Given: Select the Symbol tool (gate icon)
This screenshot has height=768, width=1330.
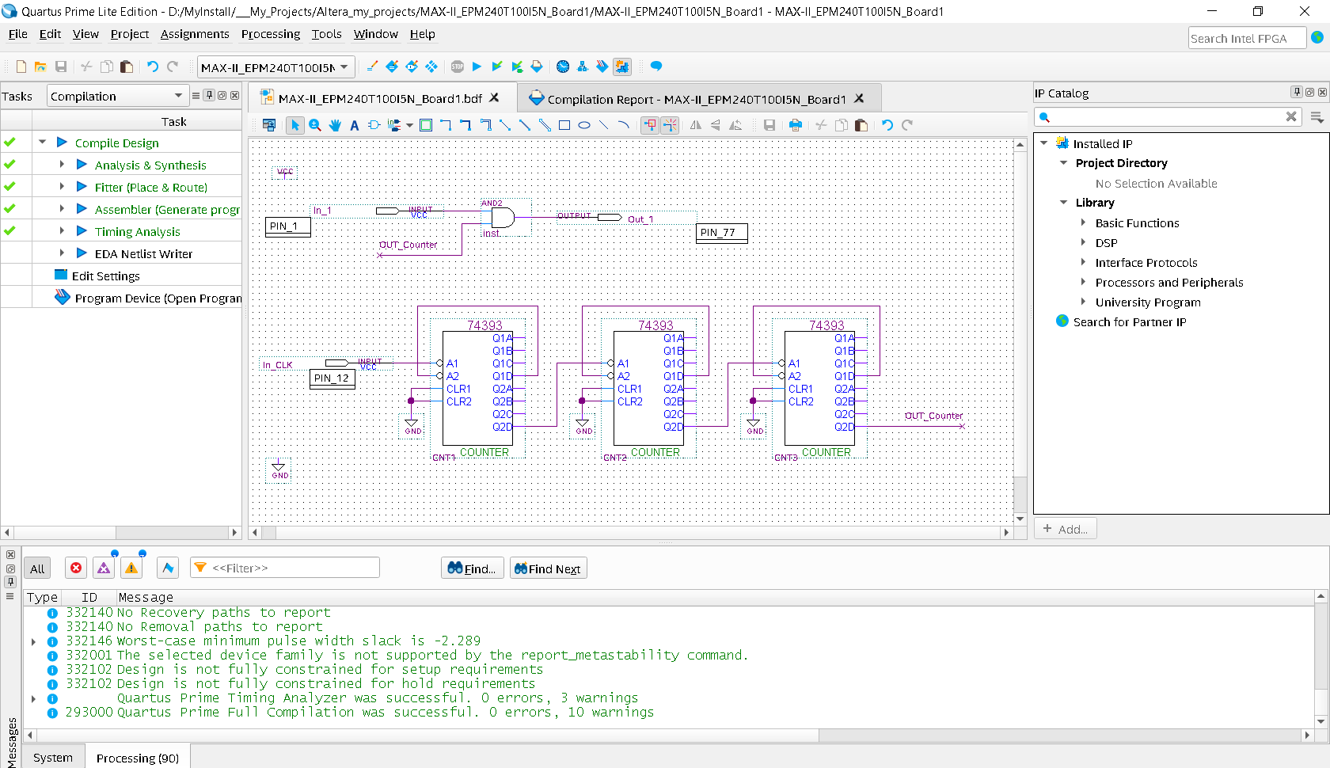Looking at the screenshot, I should 374,125.
